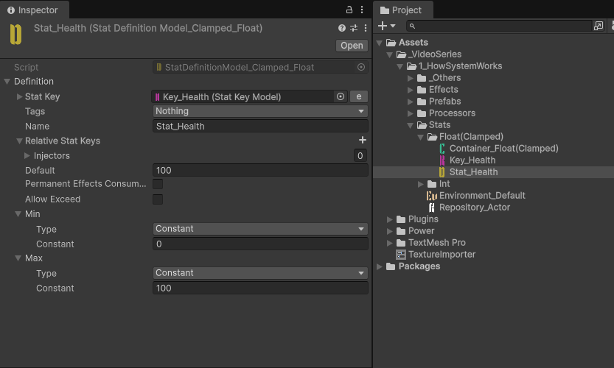
Task: Expand the Packages folder arrow
Action: pyautogui.click(x=379, y=266)
